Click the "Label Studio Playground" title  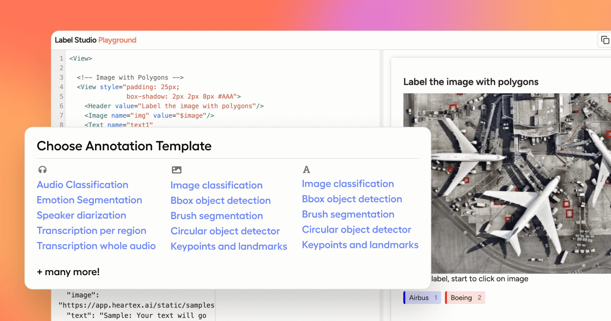[x=95, y=40]
